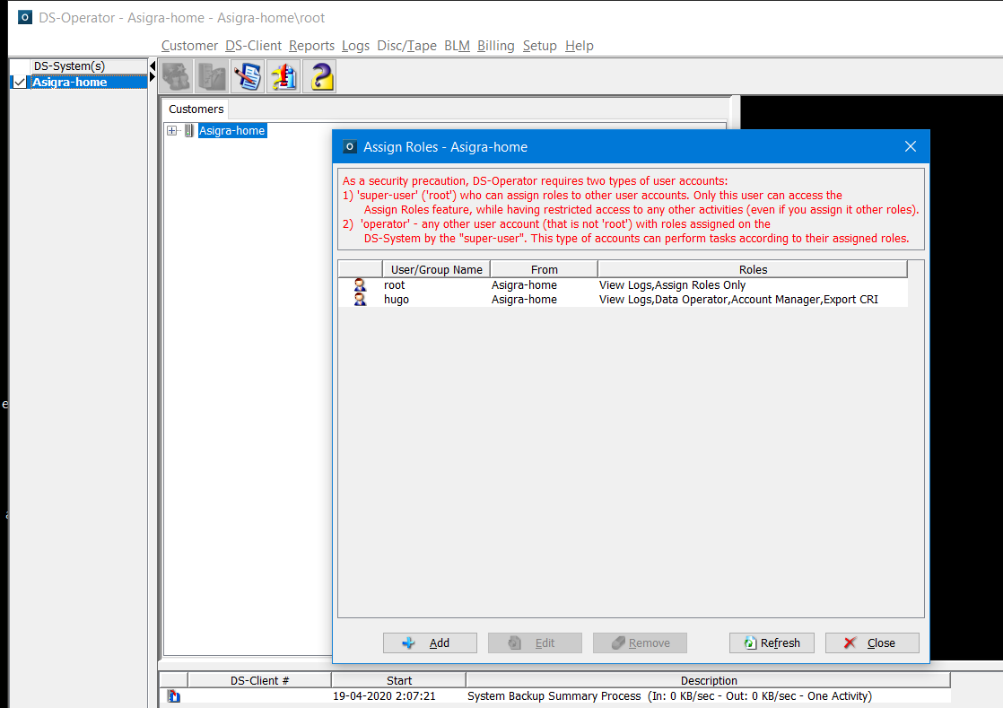Image resolution: width=1003 pixels, height=708 pixels.
Task: Click root's From cell Asigra-home
Action: pos(524,285)
